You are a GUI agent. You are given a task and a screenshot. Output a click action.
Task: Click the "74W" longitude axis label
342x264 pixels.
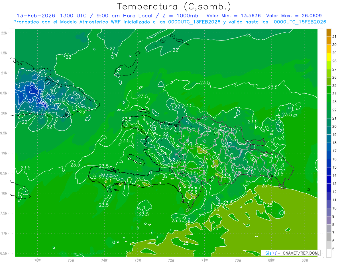pyautogui.click(x=104, y=260)
